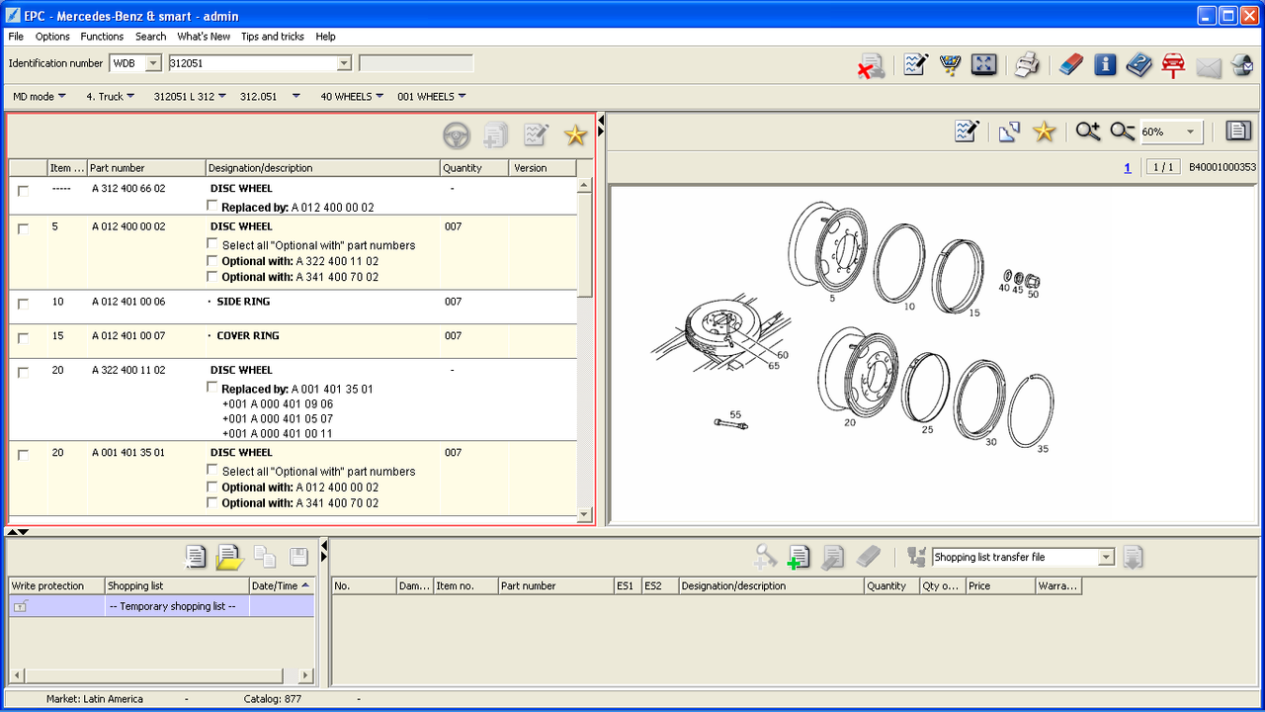Open the Functions menu

click(x=102, y=37)
